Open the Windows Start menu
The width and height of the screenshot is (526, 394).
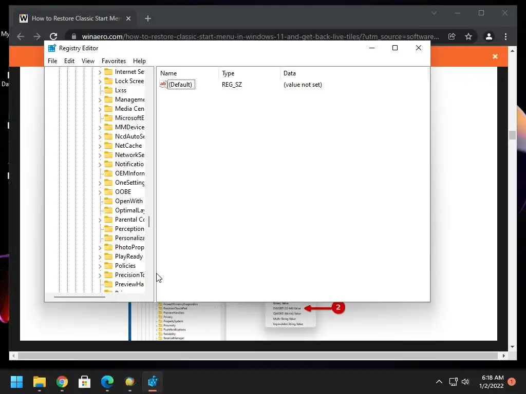pyautogui.click(x=16, y=382)
